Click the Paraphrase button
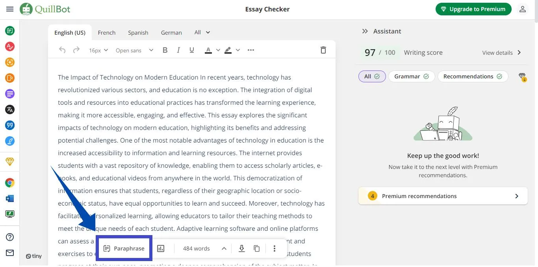 124,248
